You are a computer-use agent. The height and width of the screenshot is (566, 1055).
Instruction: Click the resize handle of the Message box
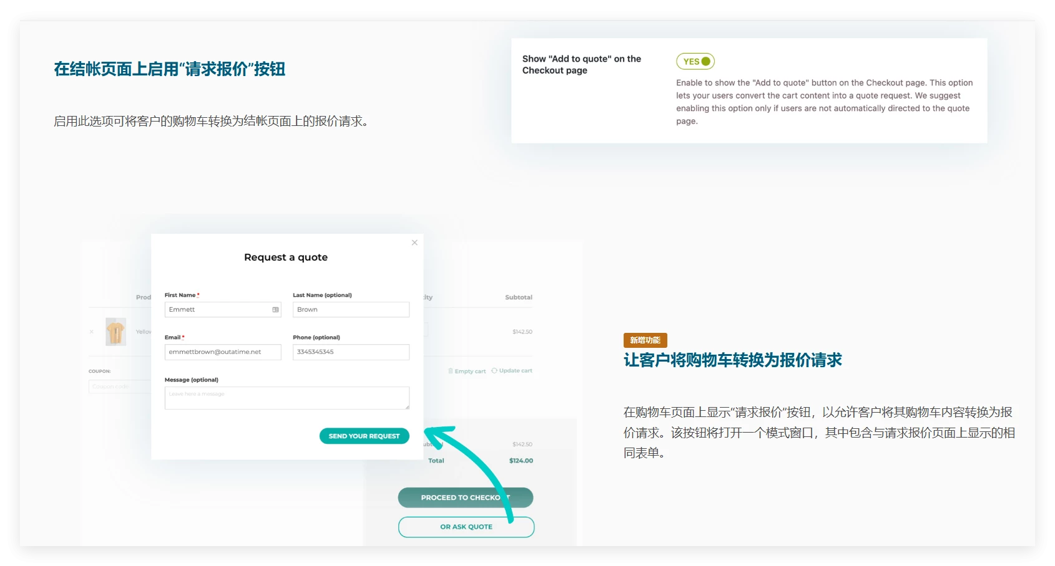click(407, 407)
